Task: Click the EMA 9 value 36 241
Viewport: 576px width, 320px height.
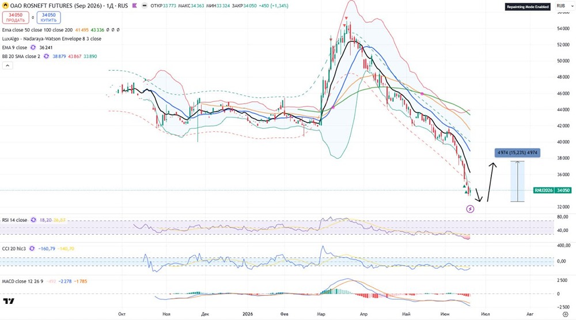Action: [46, 47]
